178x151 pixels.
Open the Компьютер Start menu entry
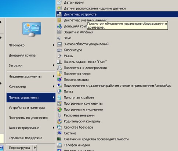(31, 86)
